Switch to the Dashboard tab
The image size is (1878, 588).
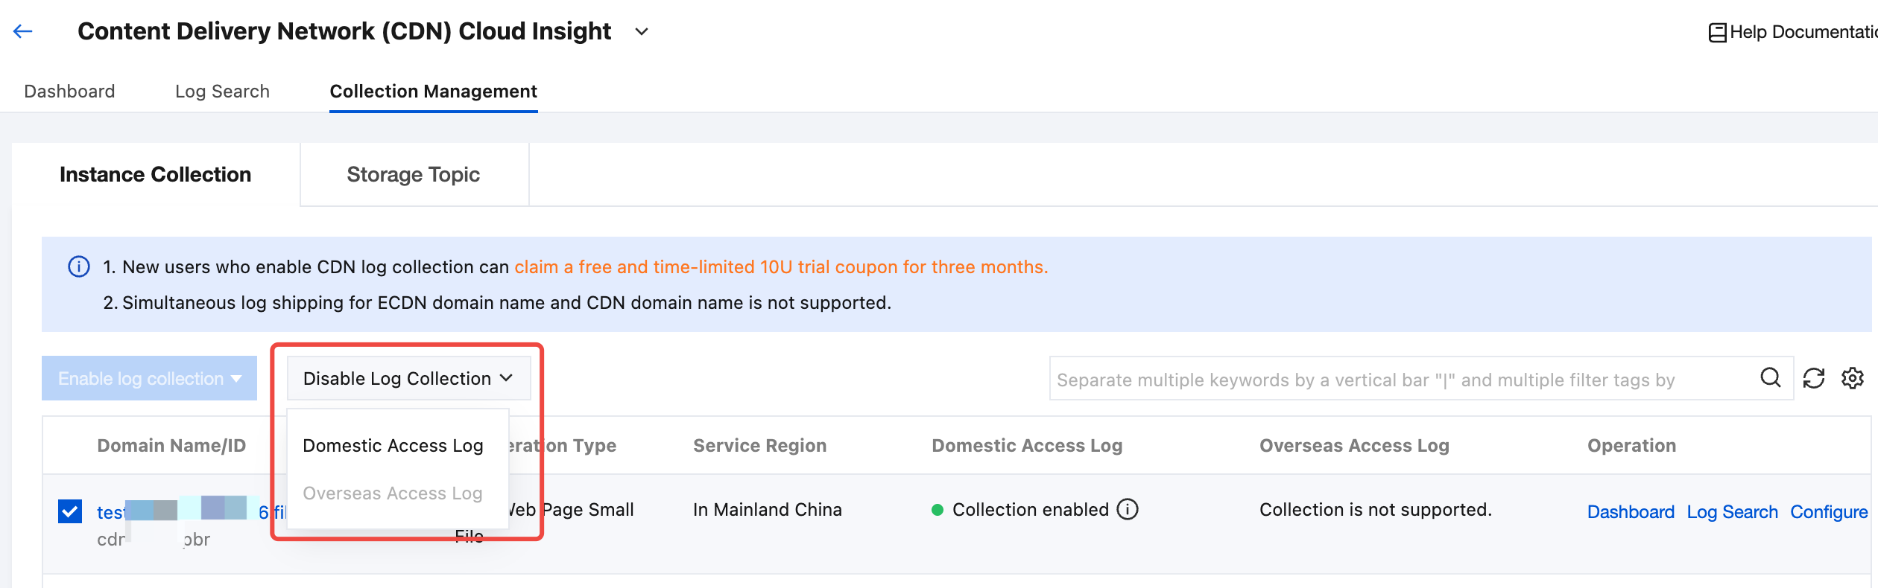[69, 92]
